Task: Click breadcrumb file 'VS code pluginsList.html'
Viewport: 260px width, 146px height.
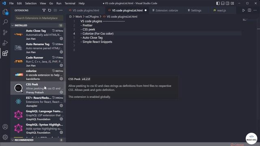Action: [122, 17]
